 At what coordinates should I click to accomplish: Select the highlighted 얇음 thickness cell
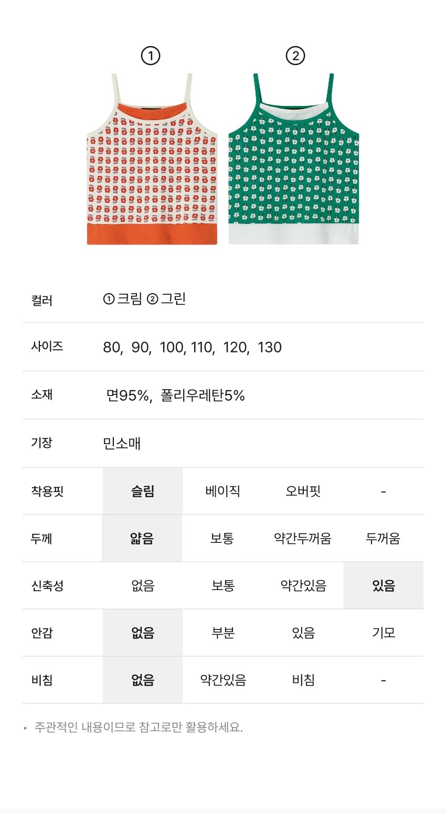click(x=142, y=539)
